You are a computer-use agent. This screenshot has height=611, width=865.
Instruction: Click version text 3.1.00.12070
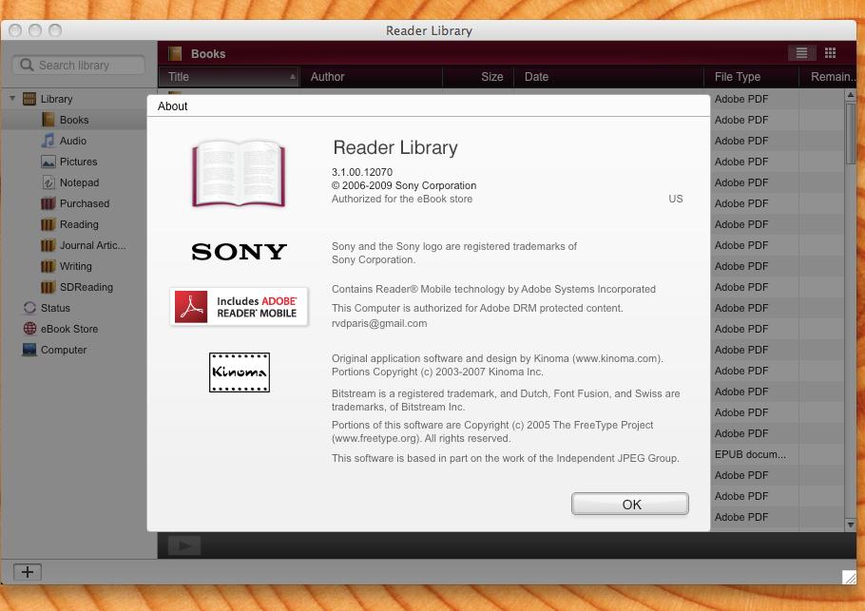click(362, 172)
